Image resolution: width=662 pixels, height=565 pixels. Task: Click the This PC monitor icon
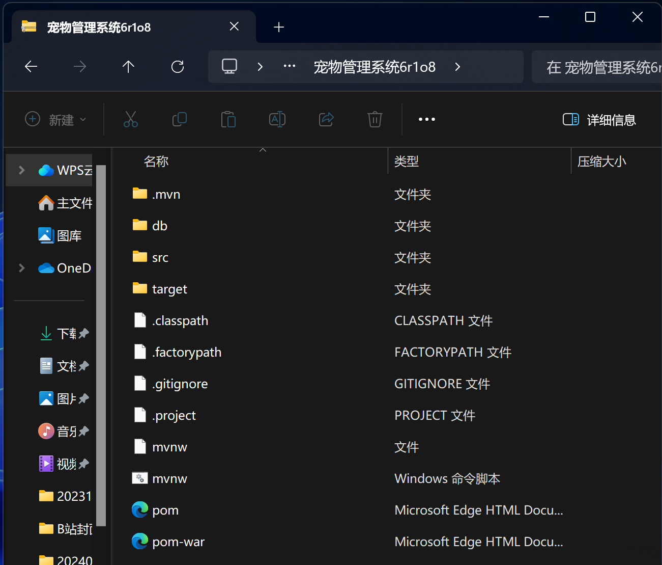[x=229, y=67]
